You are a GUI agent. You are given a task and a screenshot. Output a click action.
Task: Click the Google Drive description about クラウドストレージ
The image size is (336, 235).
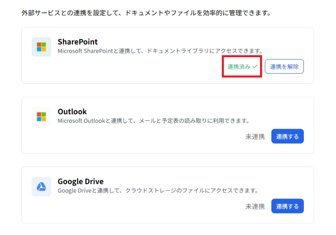coord(158,190)
